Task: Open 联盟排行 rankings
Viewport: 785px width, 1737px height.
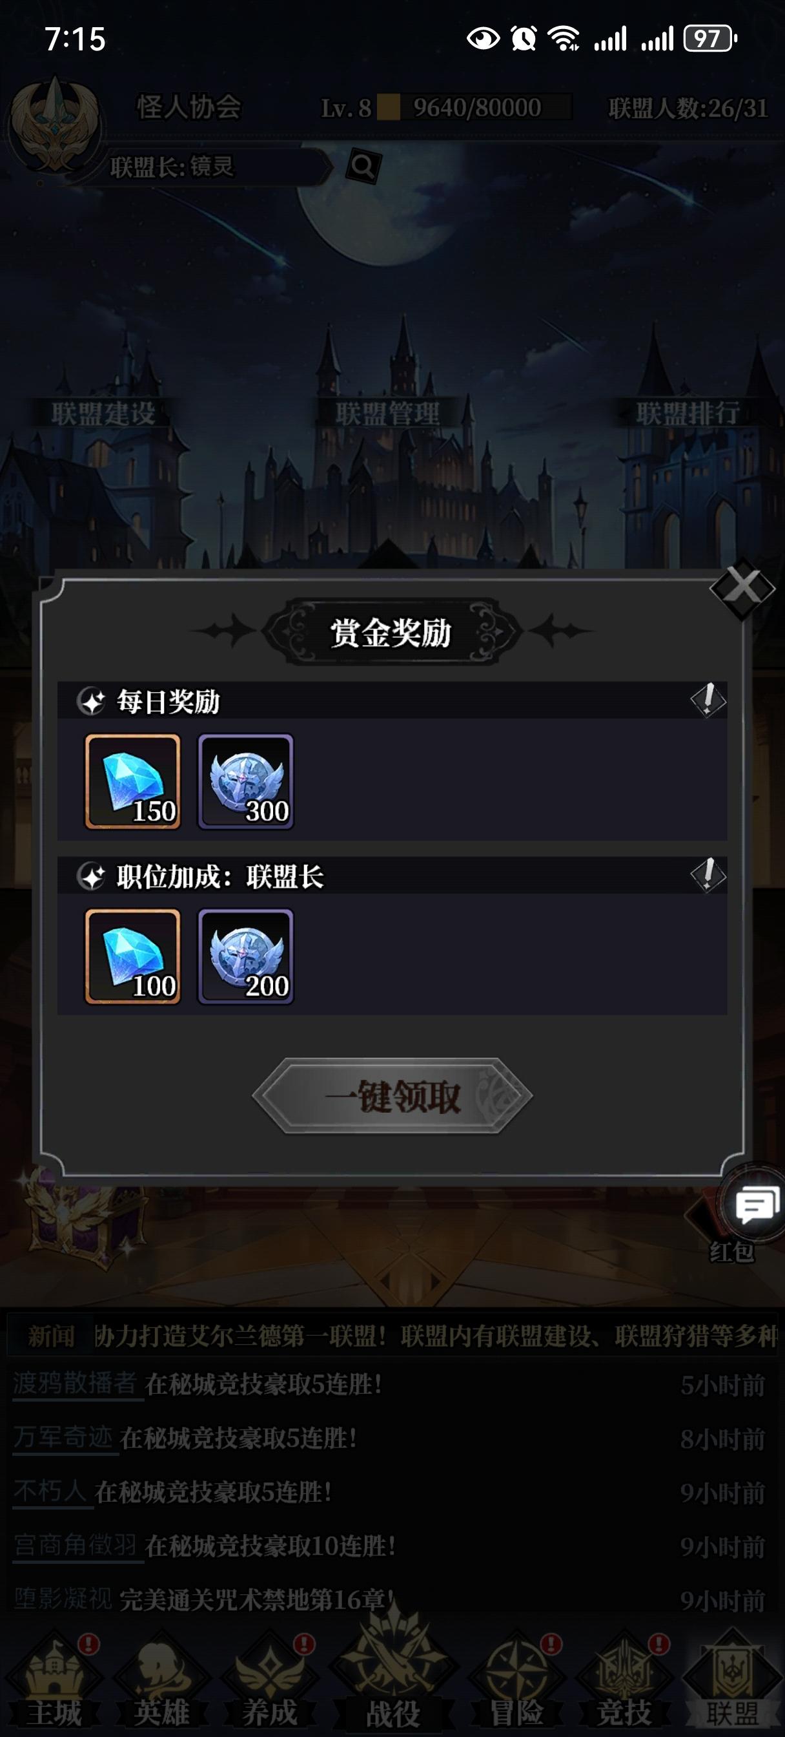Action: click(688, 413)
